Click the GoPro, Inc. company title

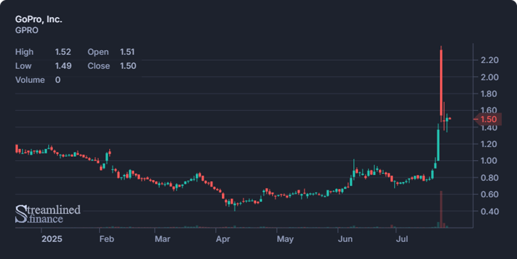pos(39,20)
